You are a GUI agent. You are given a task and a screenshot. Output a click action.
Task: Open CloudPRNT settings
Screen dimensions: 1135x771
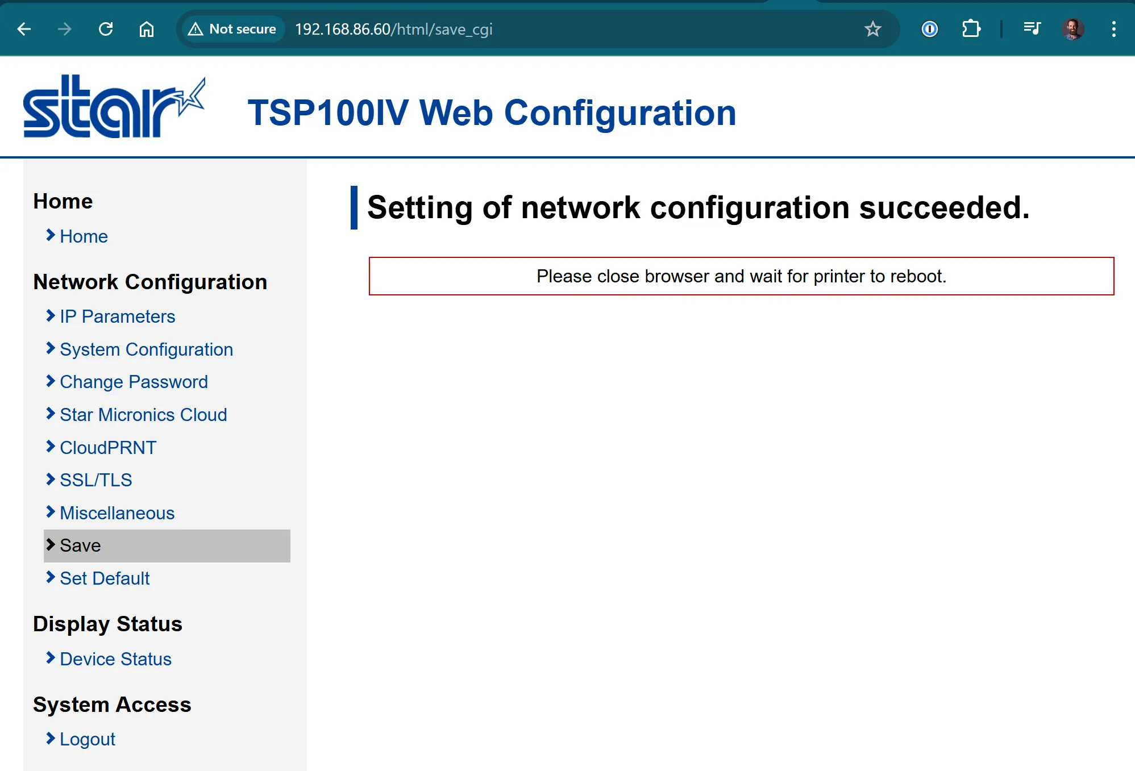(x=108, y=448)
